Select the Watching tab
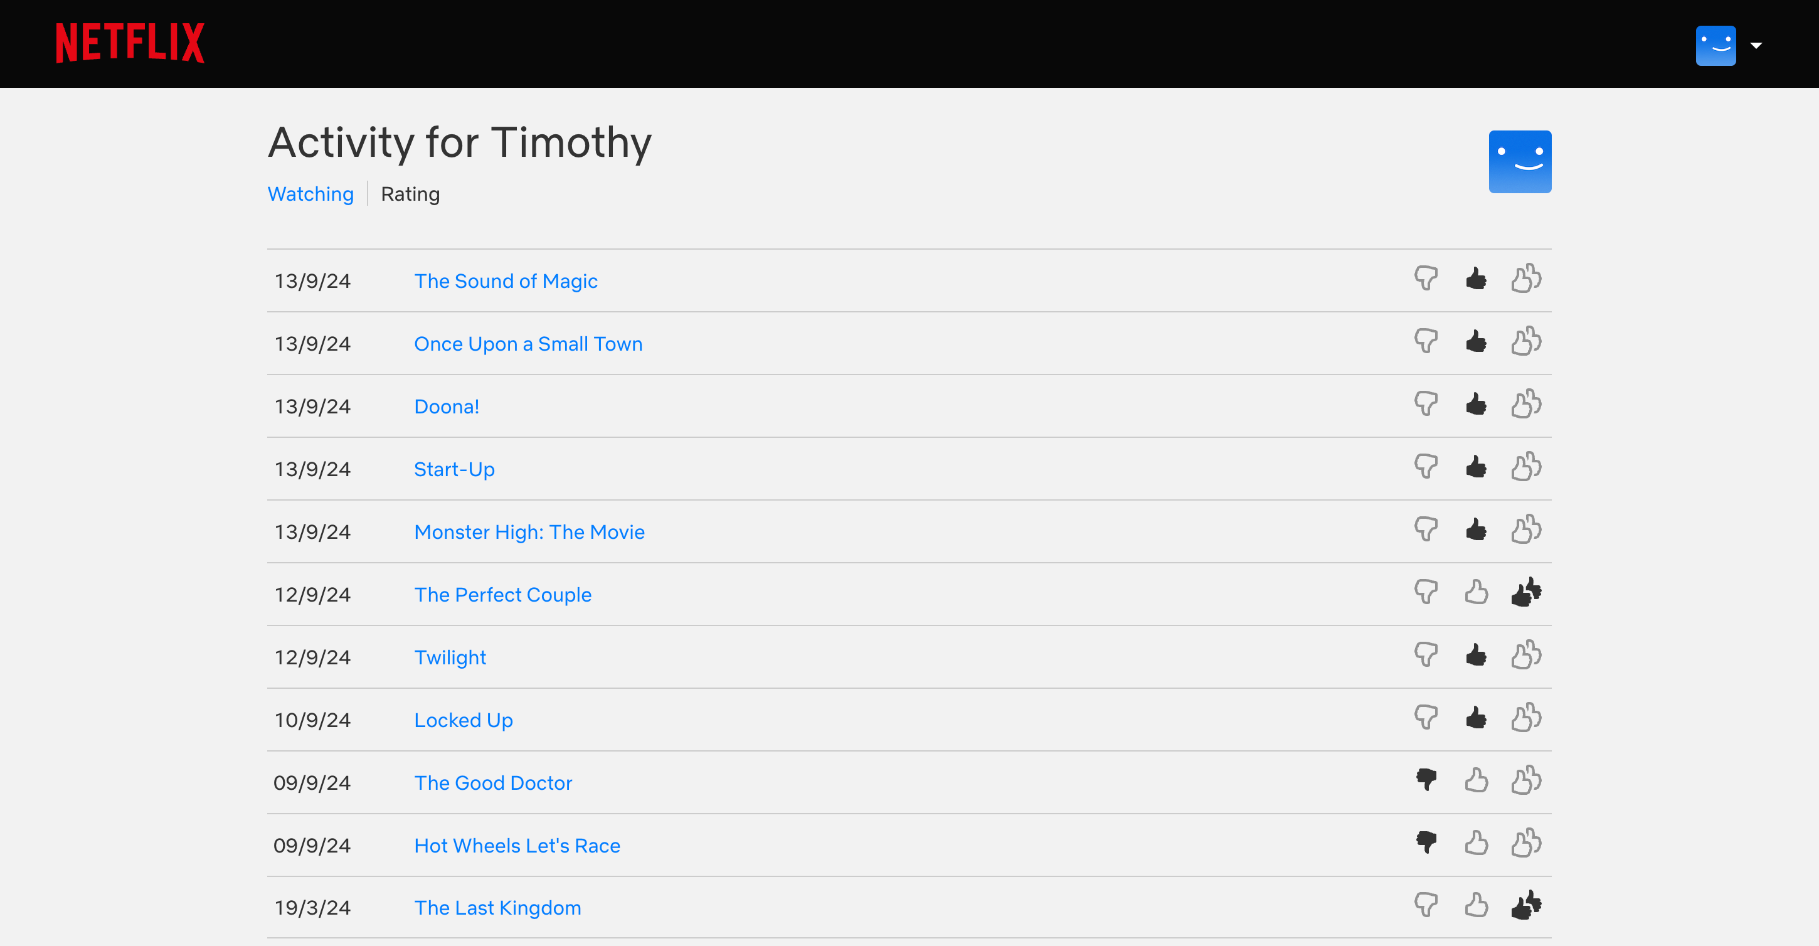1819x946 pixels. (x=309, y=194)
